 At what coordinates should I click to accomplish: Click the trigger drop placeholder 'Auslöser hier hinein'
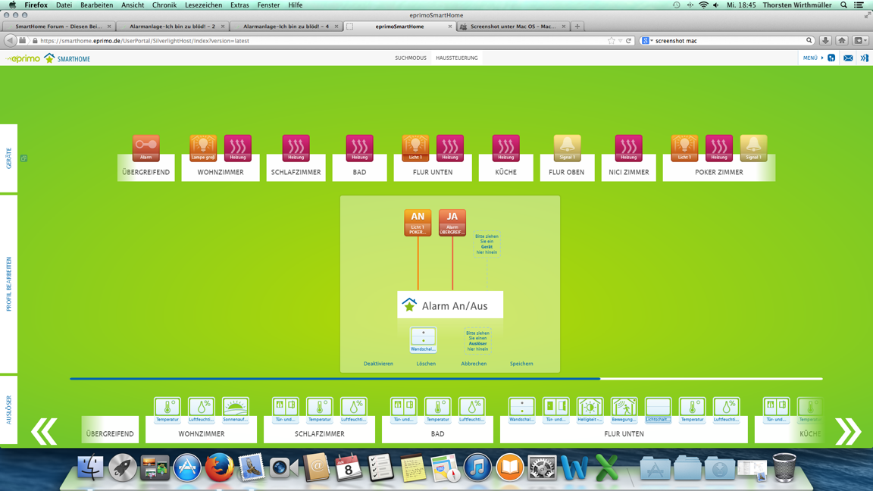tap(477, 341)
